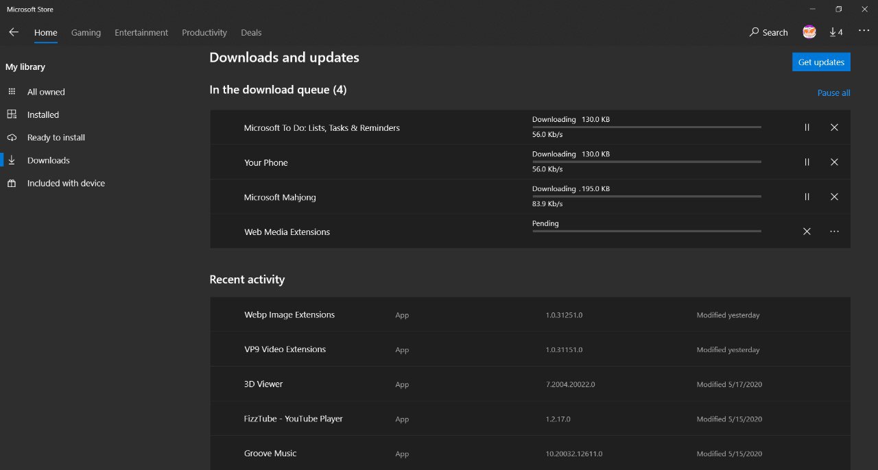Click the My library heading
This screenshot has height=470, width=878.
click(x=25, y=67)
